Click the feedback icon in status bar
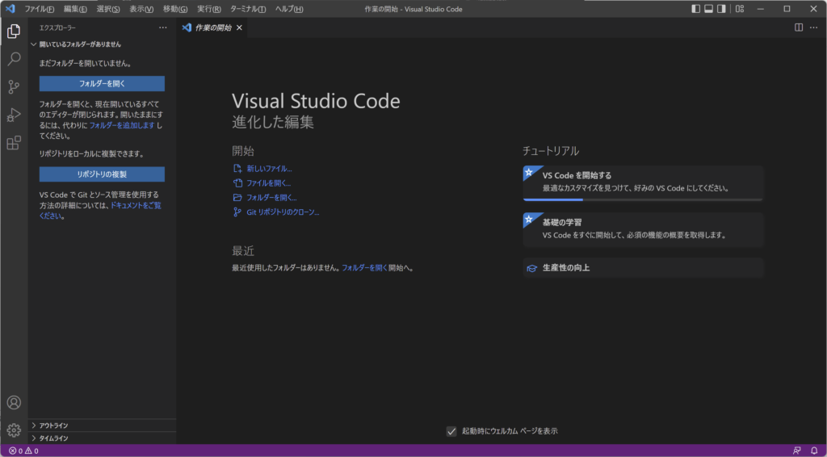827x457 pixels. point(796,451)
